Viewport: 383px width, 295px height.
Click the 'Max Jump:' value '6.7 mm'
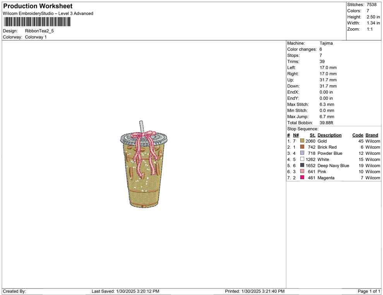pyautogui.click(x=327, y=117)
